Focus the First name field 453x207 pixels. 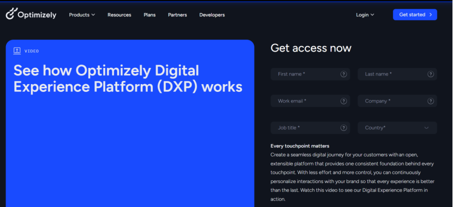click(x=311, y=74)
